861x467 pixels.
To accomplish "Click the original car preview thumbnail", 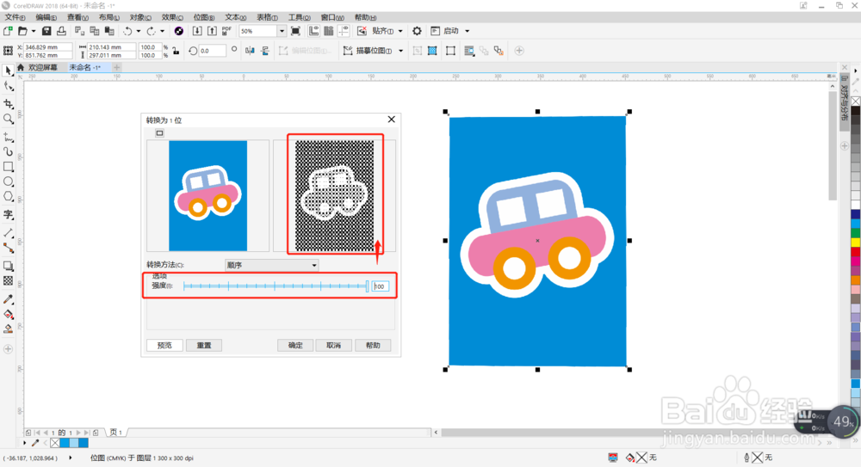I will click(x=208, y=195).
